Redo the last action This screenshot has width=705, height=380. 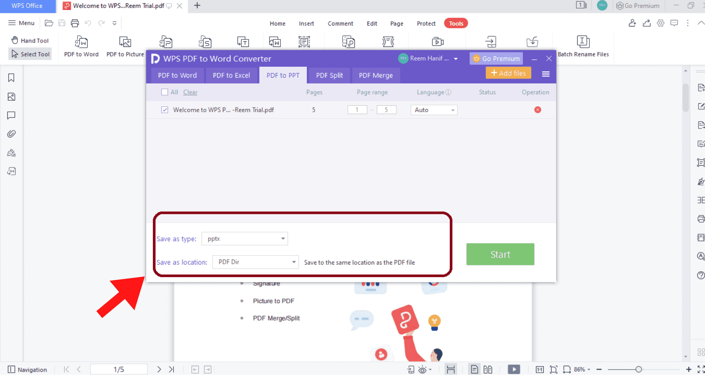[101, 23]
